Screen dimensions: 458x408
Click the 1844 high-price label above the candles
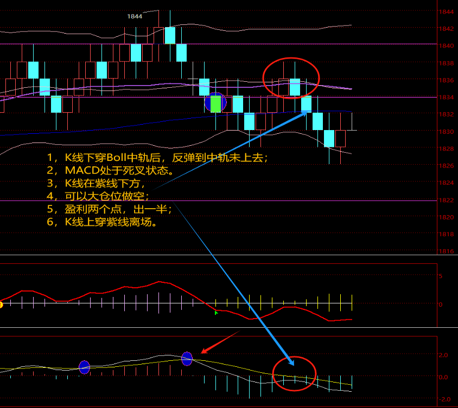pyautogui.click(x=135, y=17)
